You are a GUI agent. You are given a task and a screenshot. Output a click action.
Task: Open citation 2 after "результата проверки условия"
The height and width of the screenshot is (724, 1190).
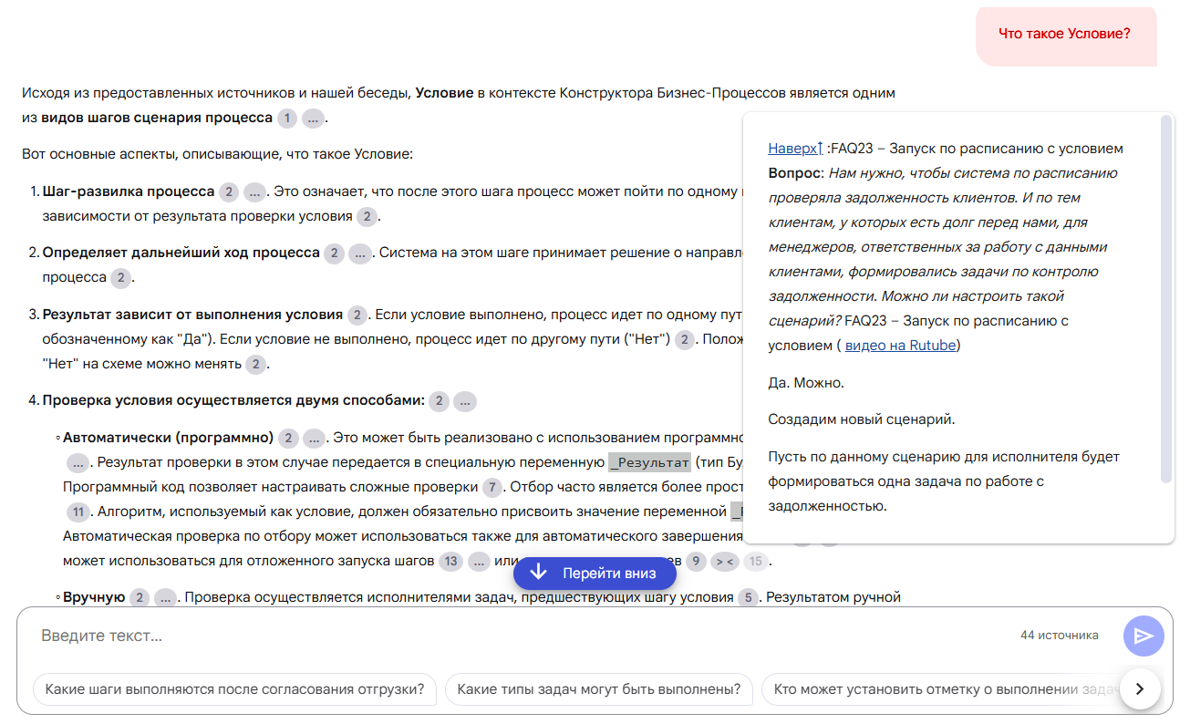coord(367,217)
